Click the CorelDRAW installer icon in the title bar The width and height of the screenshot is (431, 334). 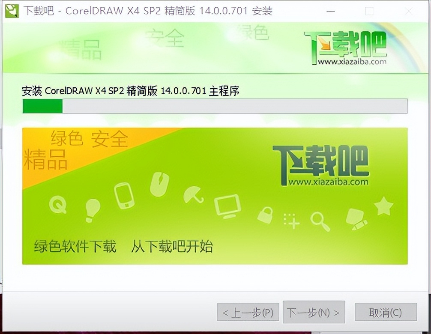(x=12, y=11)
